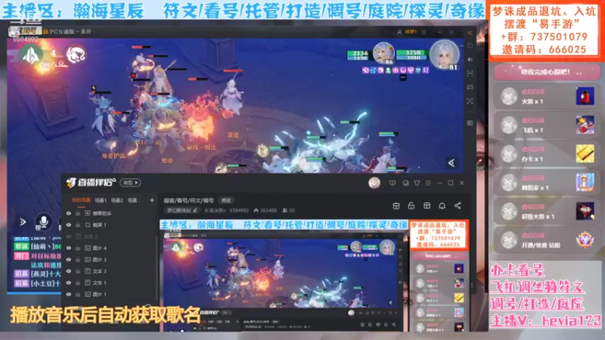Open the emulator hamburger menu
The height and width of the screenshot is (340, 605).
click(x=424, y=32)
